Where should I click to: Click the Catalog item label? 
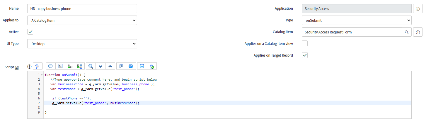[x=283, y=32]
